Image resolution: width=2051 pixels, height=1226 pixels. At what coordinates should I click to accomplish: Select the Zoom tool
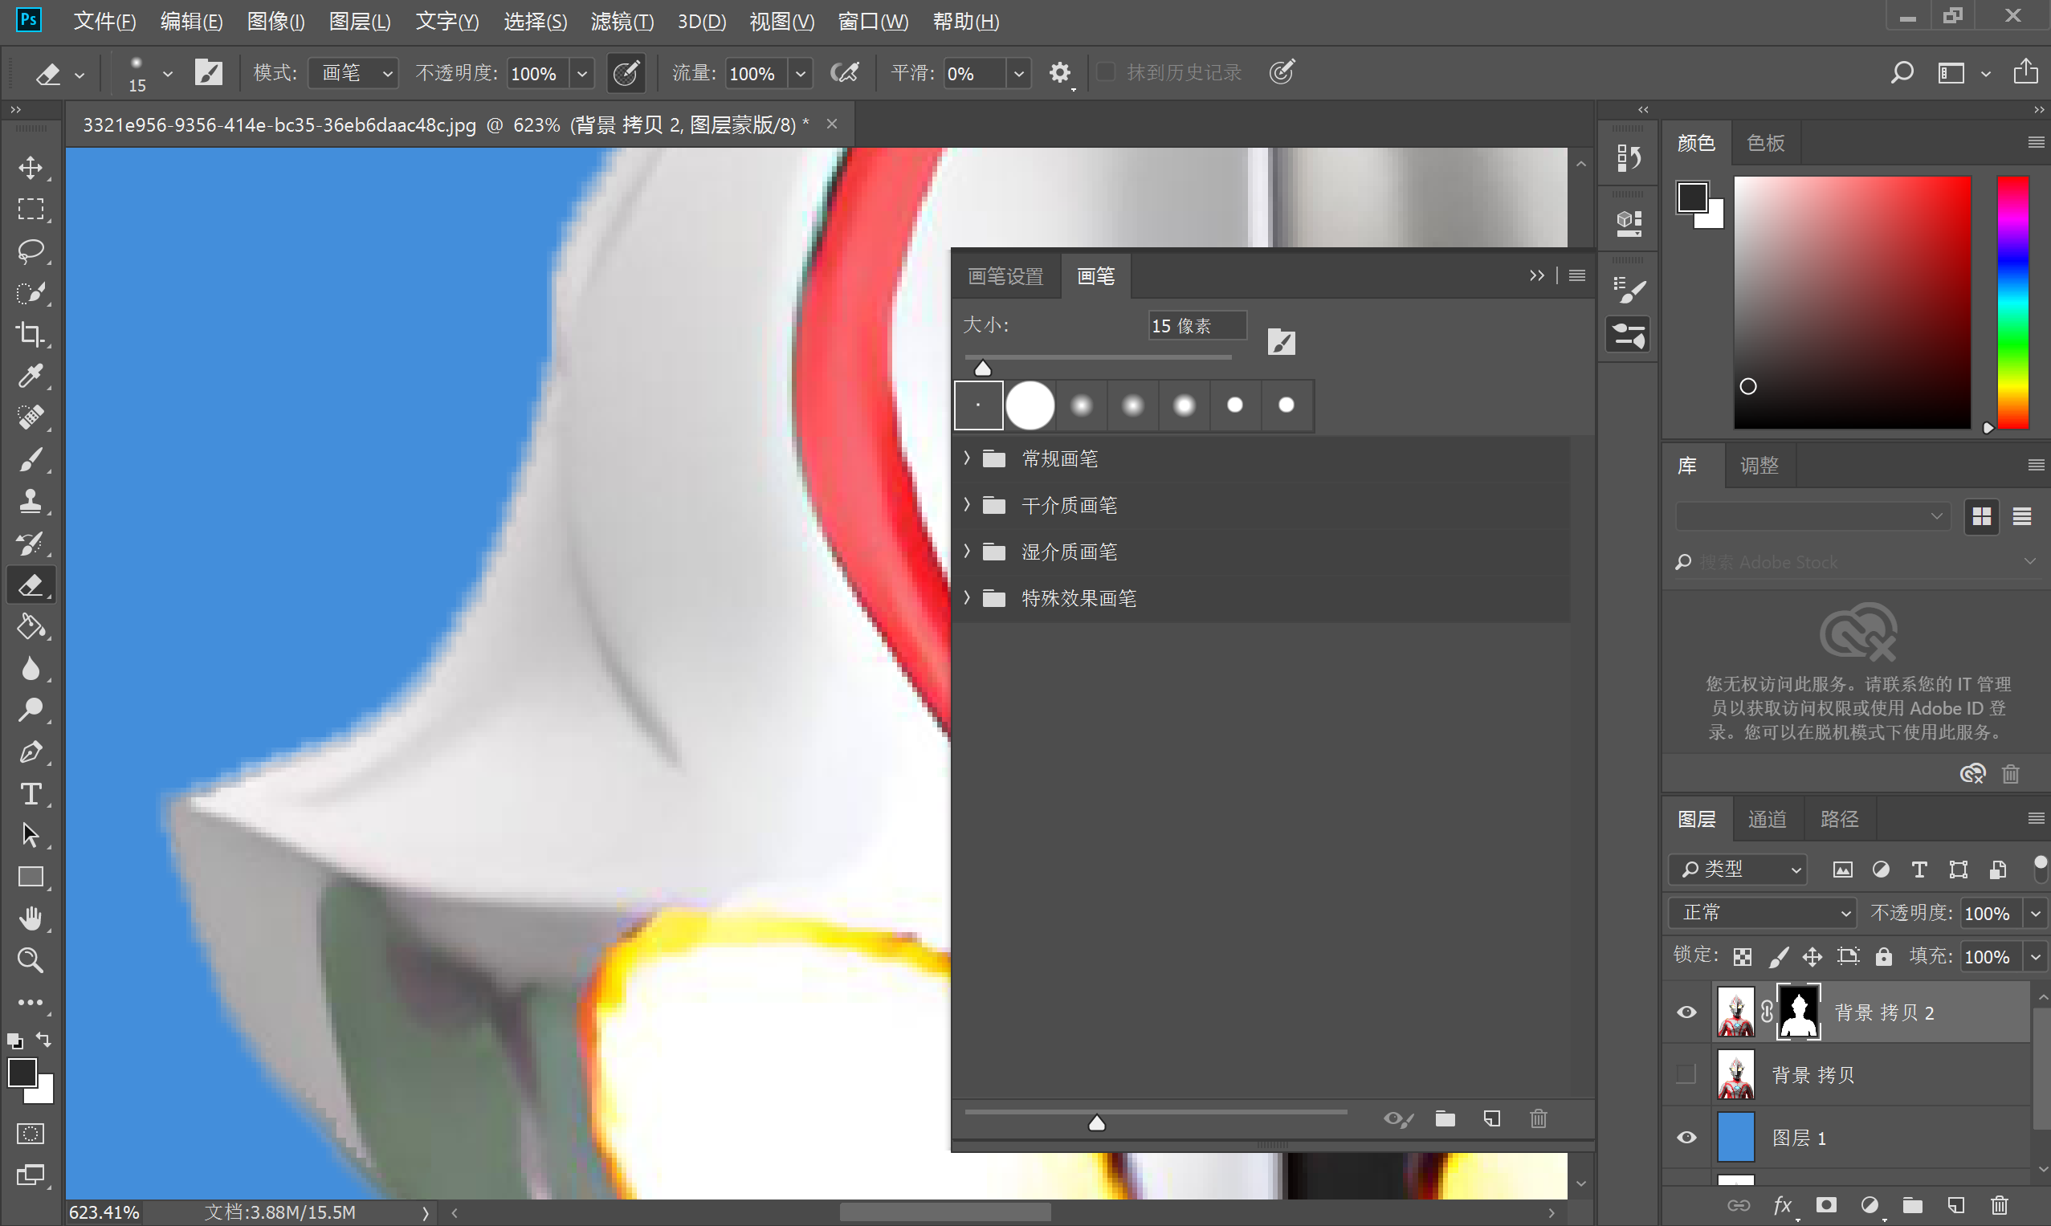coord(31,960)
